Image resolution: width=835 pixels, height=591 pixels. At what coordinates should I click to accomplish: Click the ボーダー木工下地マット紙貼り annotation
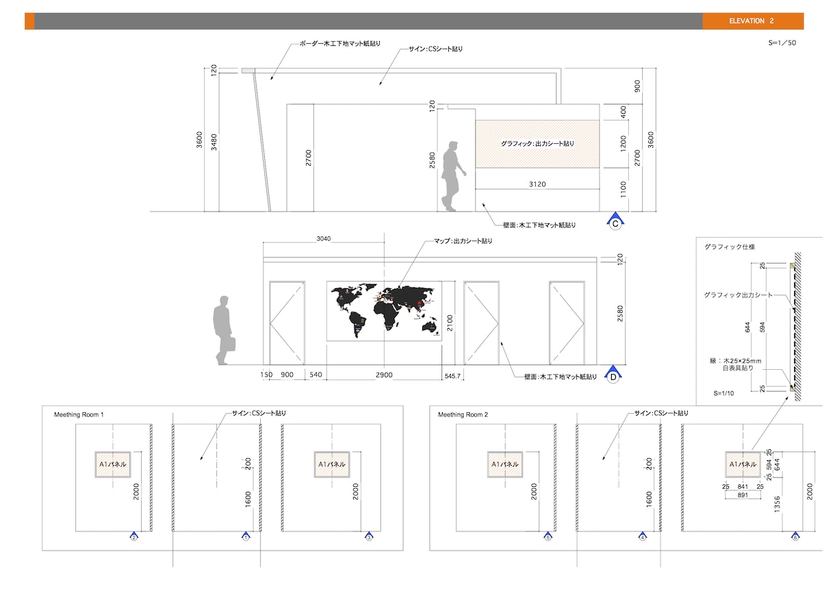[x=340, y=44]
